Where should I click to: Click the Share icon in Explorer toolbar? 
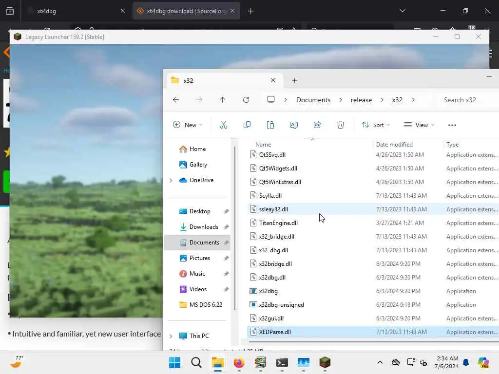(317, 125)
